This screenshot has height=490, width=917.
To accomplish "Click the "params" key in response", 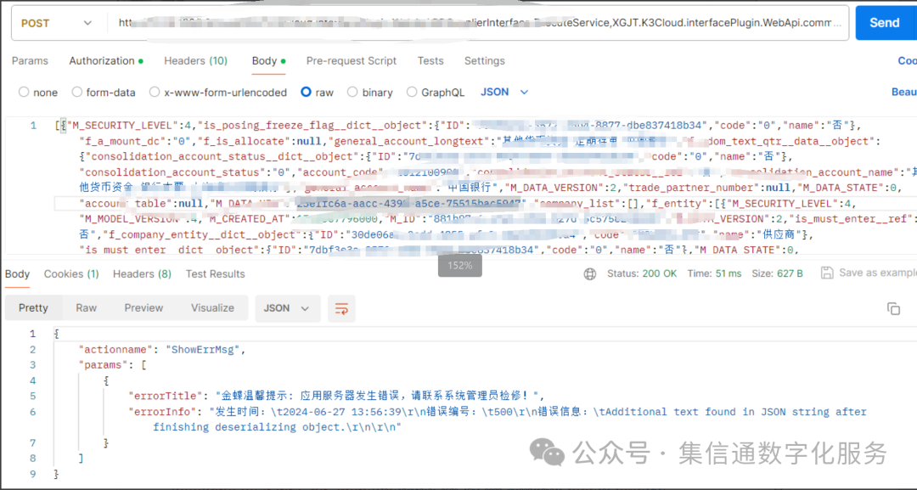I will tap(103, 365).
